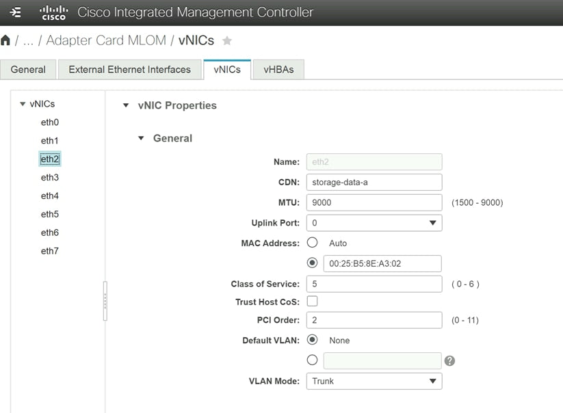Collapse the vNICs tree node
Viewport: 563px width, 413px height.
point(23,104)
